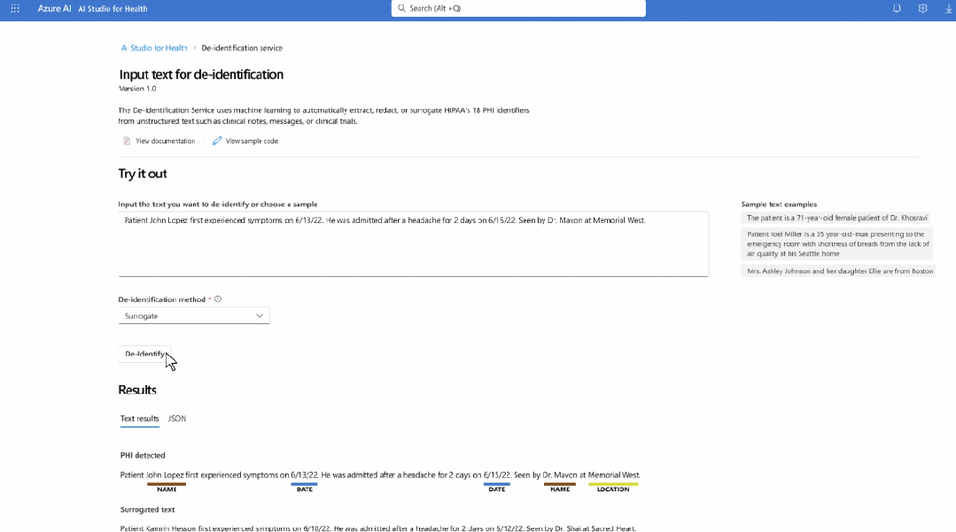Focus the Search (Alt+Q) box
The image size is (956, 532).
pyautogui.click(x=518, y=9)
